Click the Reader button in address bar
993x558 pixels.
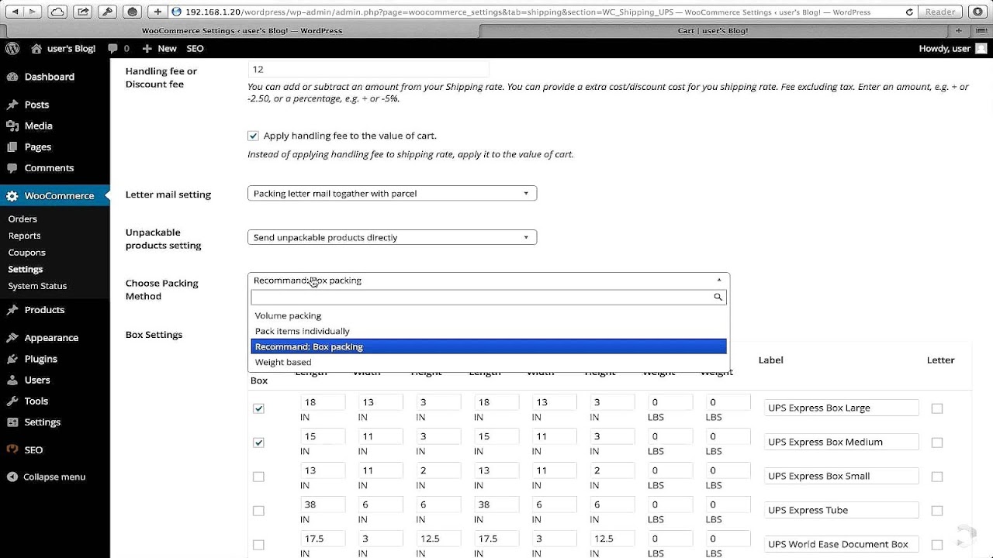coord(939,12)
